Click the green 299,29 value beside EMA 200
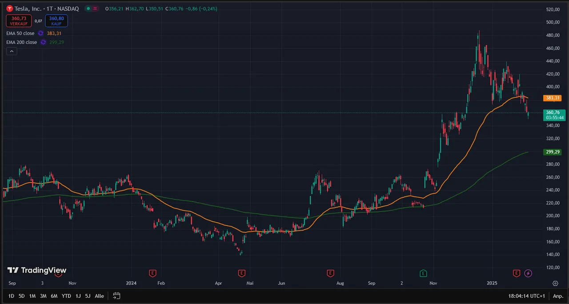 pyautogui.click(x=56, y=42)
